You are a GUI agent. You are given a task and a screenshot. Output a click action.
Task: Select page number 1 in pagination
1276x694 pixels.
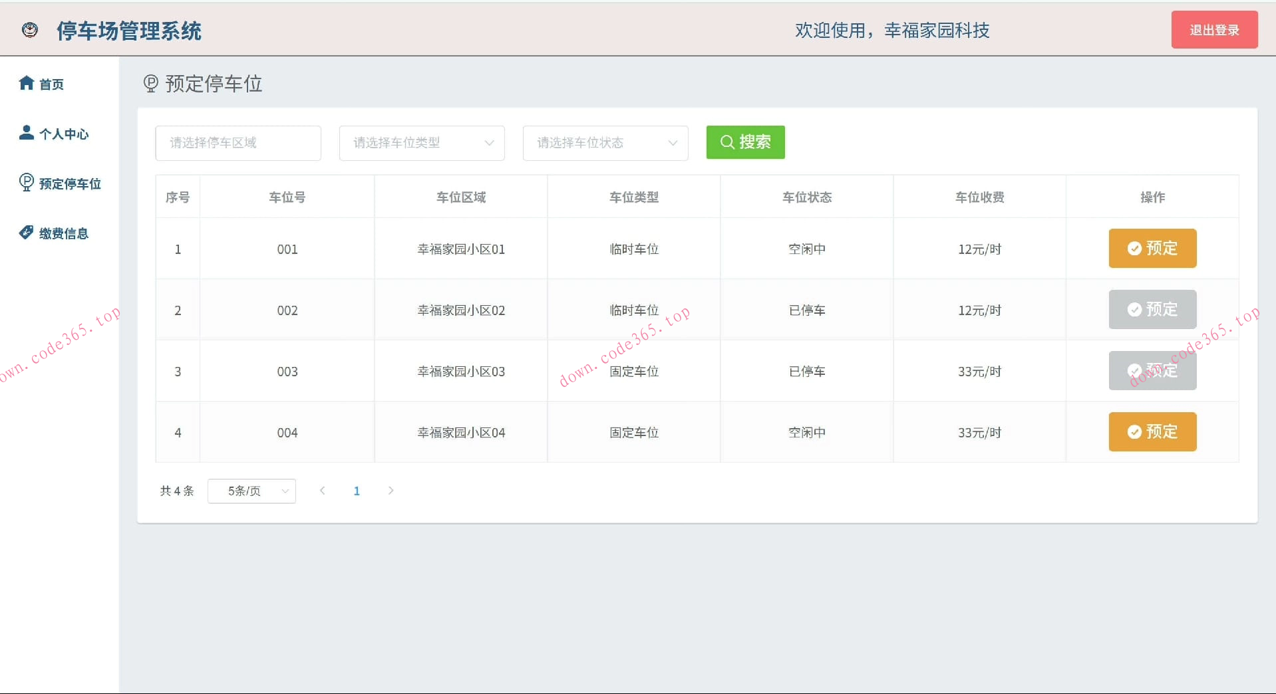(x=357, y=491)
